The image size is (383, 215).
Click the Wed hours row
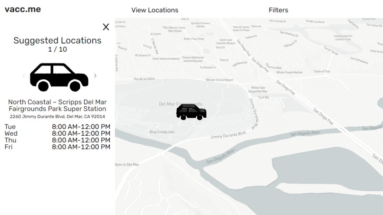[57, 133]
